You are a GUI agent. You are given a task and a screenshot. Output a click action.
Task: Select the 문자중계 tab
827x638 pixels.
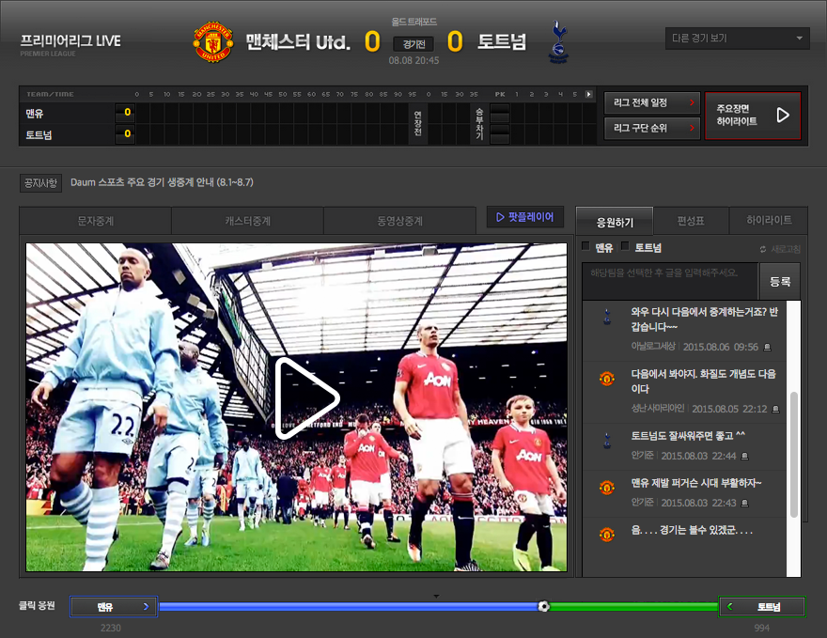(95, 222)
